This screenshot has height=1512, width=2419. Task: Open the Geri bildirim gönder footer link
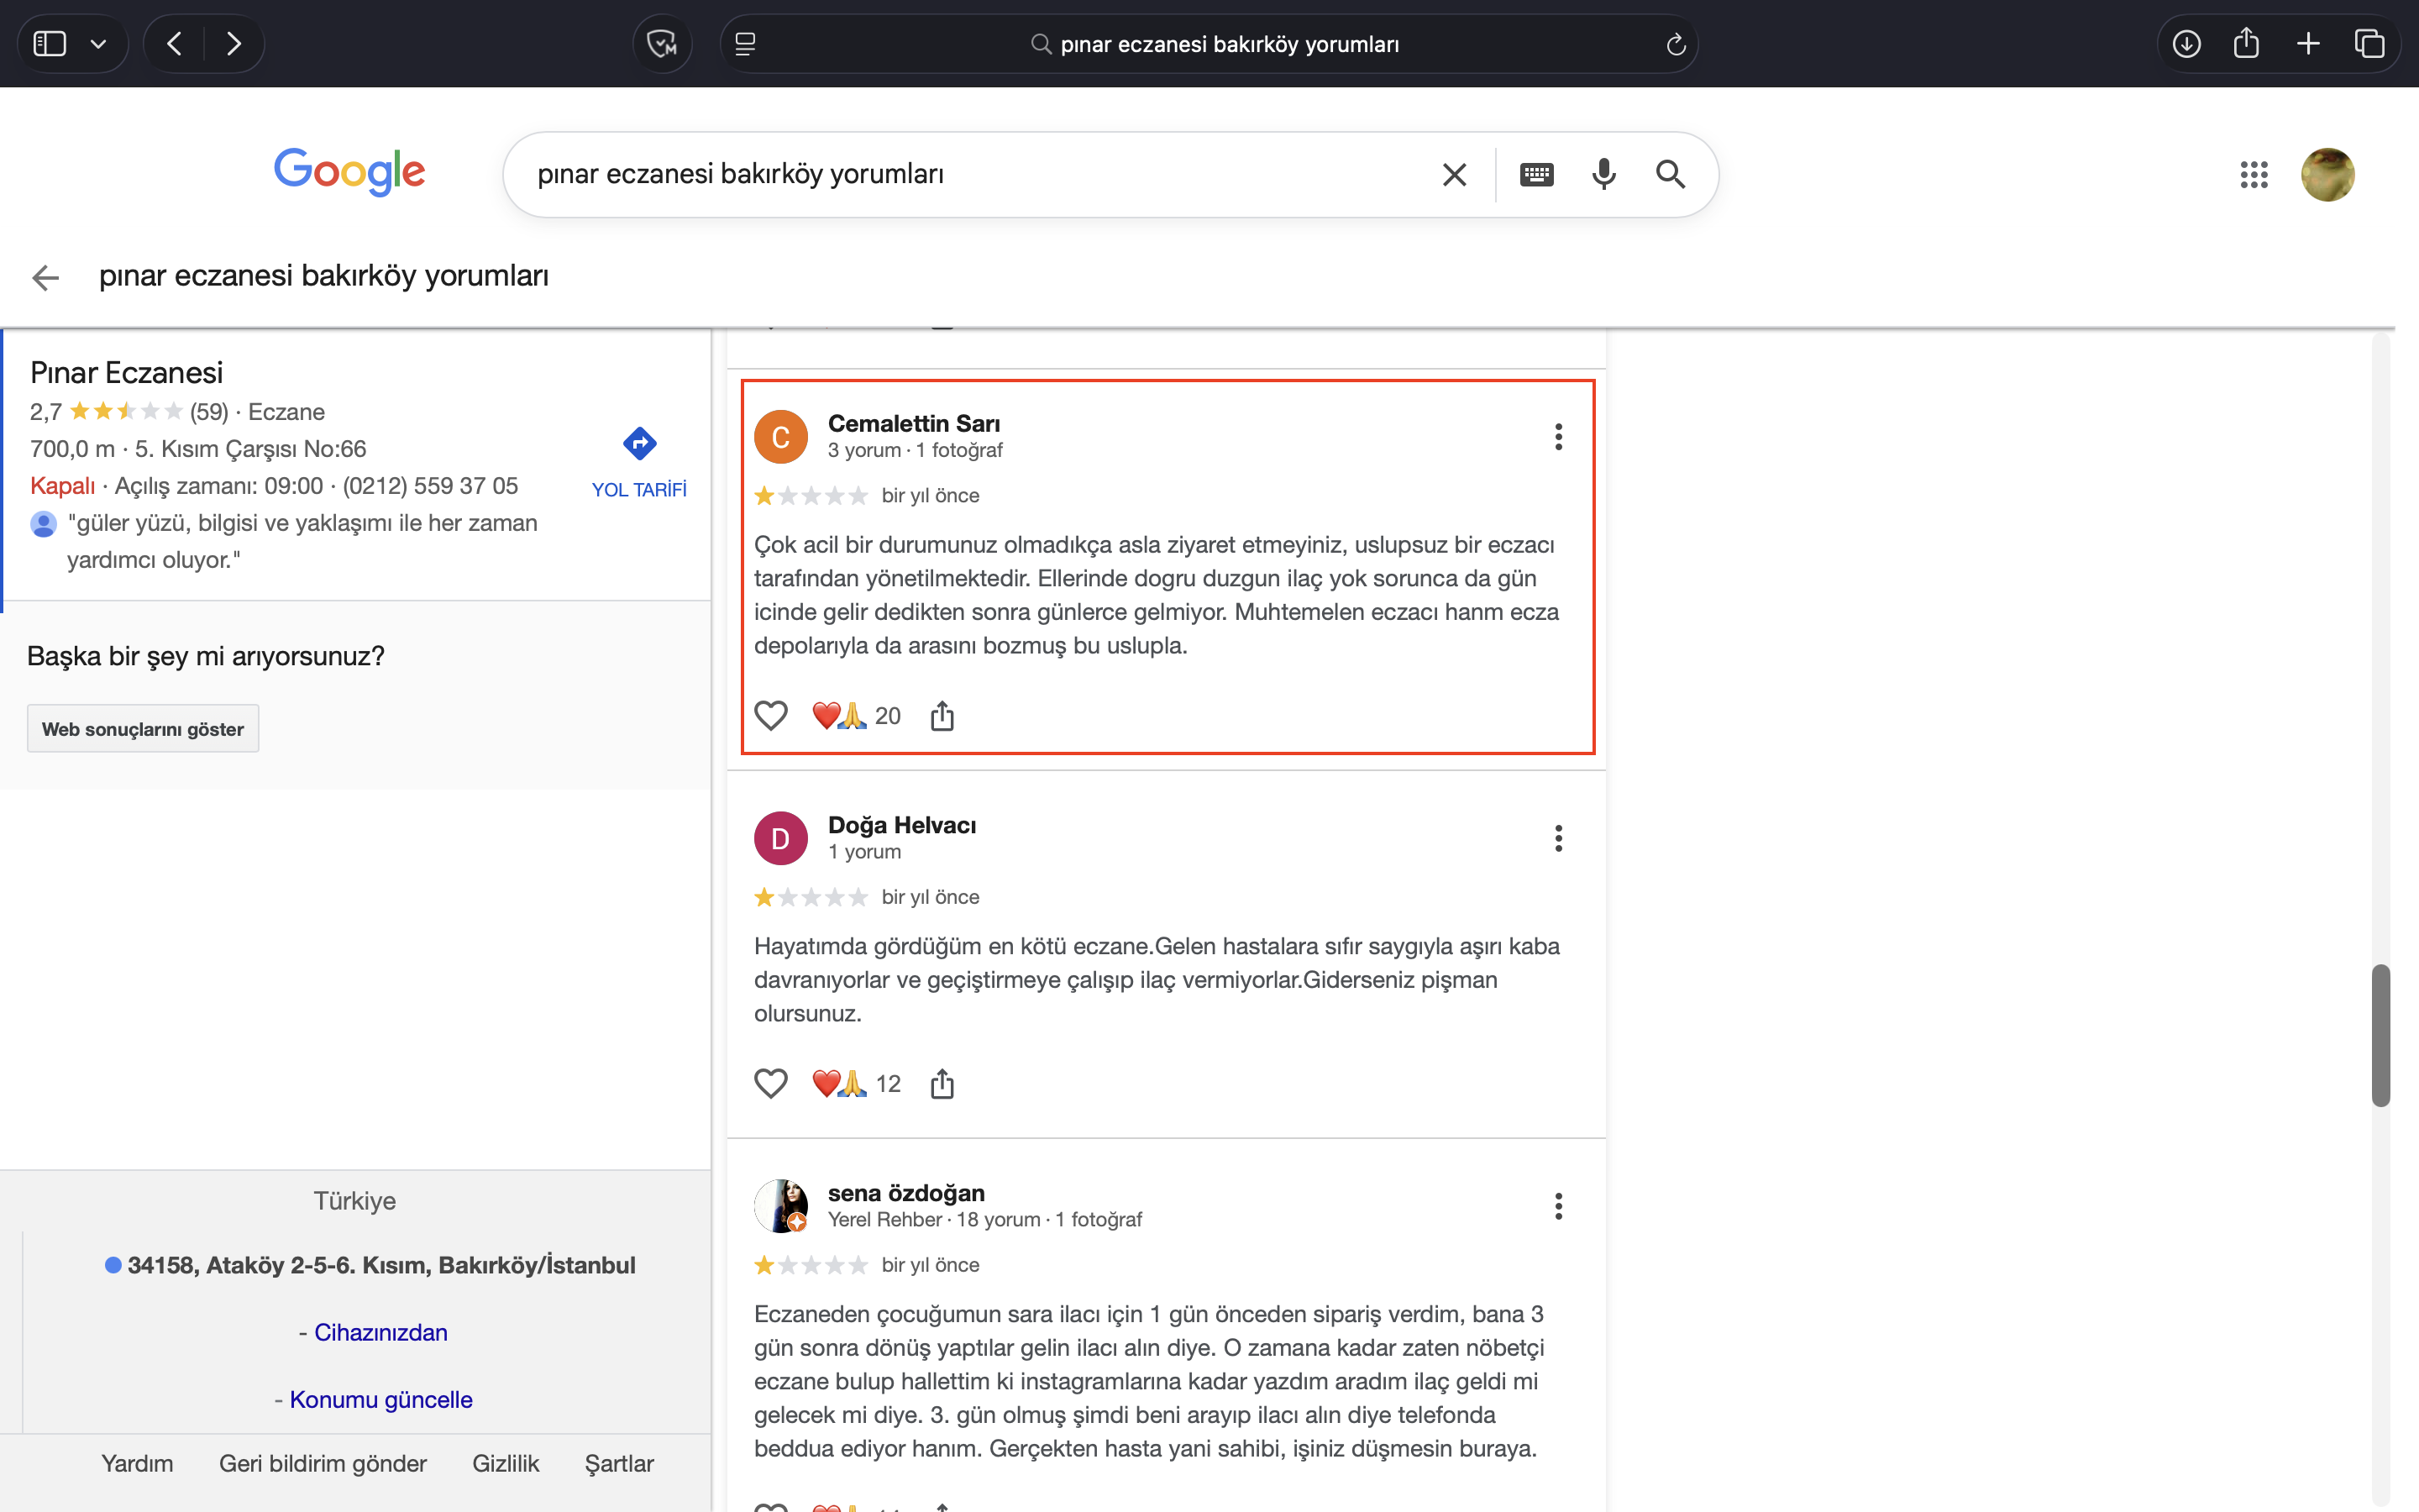click(323, 1464)
